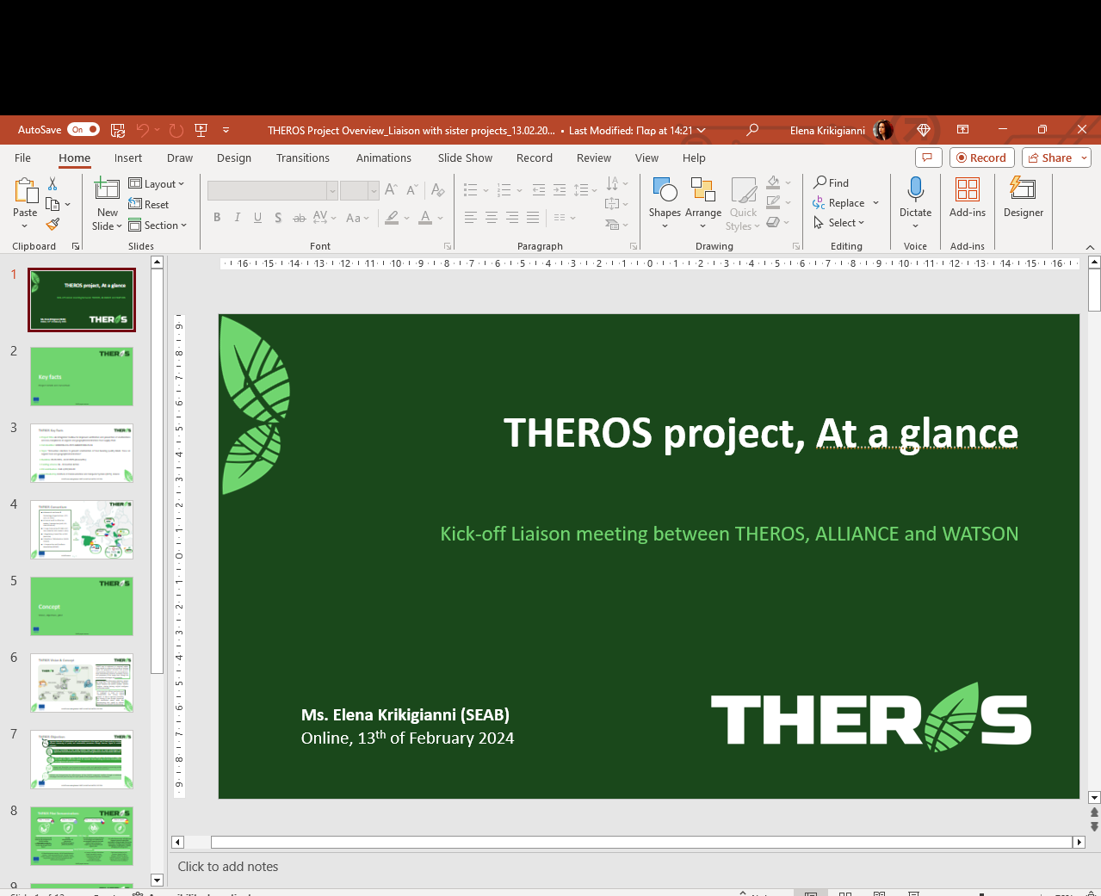Viewport: 1101px width, 896px height.
Task: Click the Increase Font Size icon
Action: click(391, 190)
